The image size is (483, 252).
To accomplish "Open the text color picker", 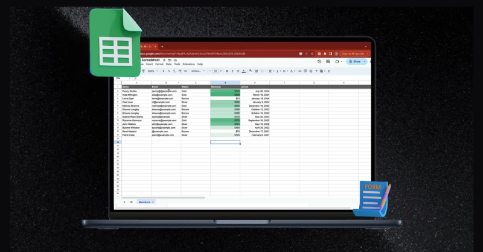I will tap(244, 71).
